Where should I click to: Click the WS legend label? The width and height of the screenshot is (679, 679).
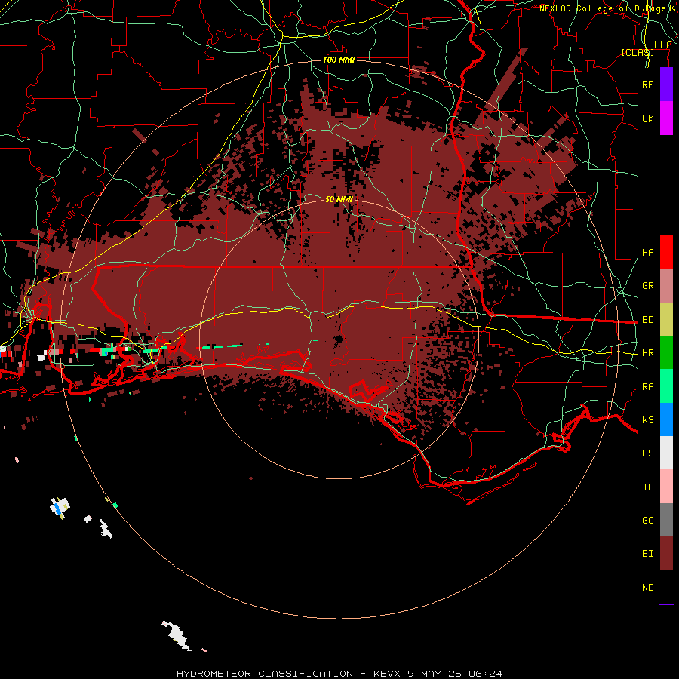[x=647, y=420]
